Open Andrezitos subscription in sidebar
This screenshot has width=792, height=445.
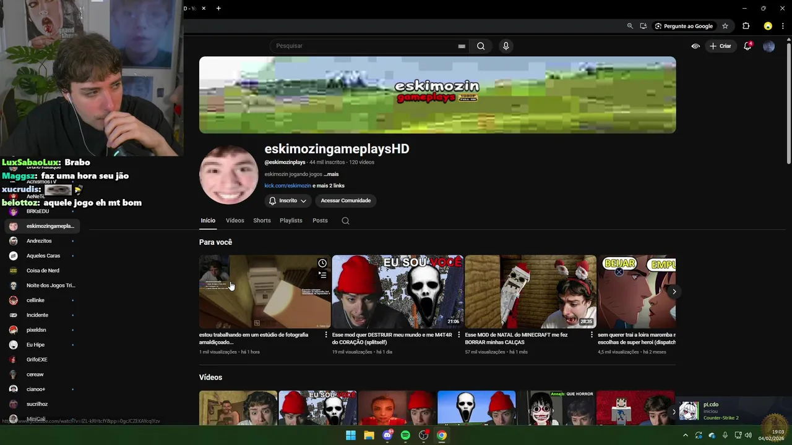[x=42, y=241]
